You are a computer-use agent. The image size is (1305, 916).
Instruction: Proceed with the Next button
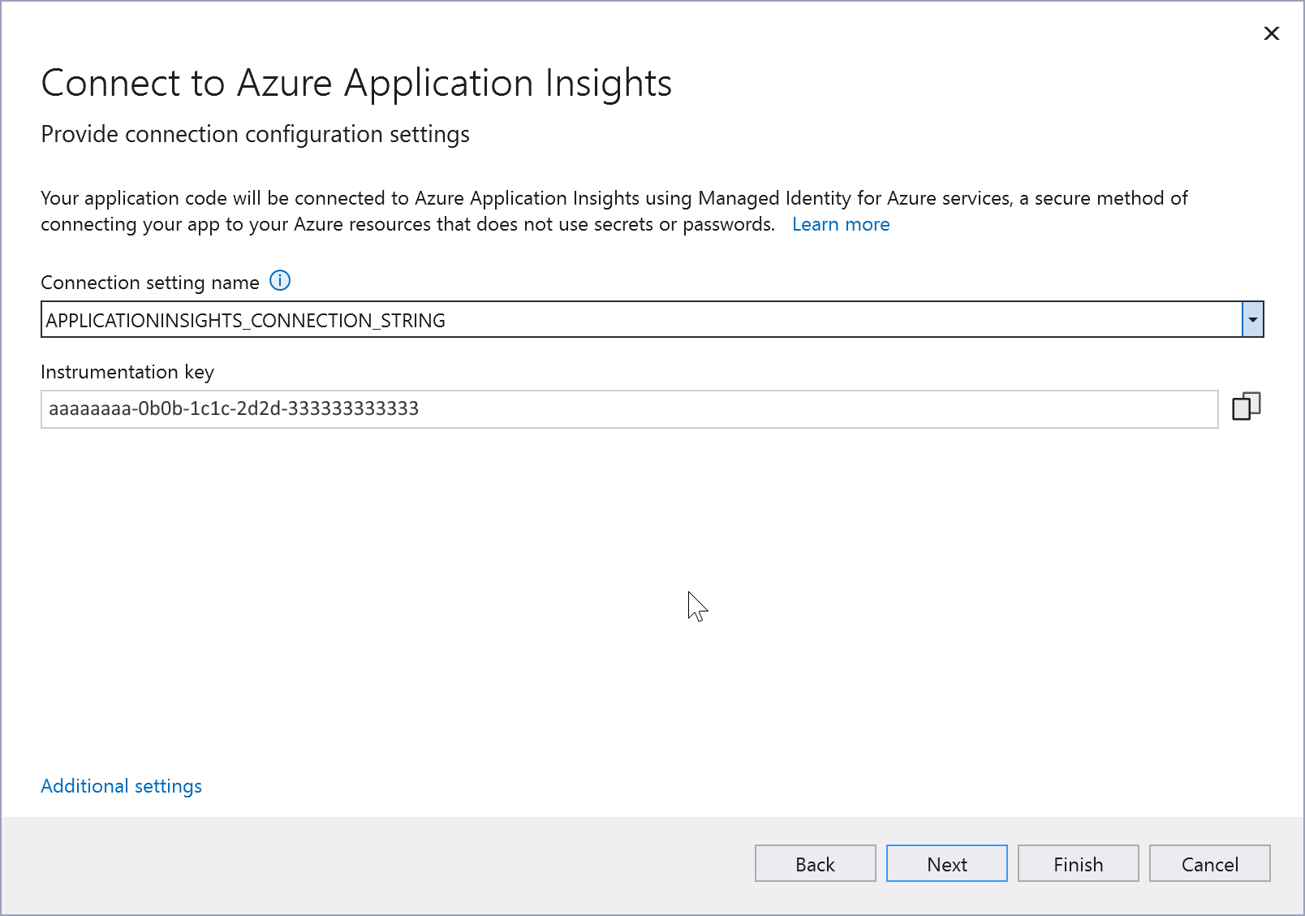946,863
